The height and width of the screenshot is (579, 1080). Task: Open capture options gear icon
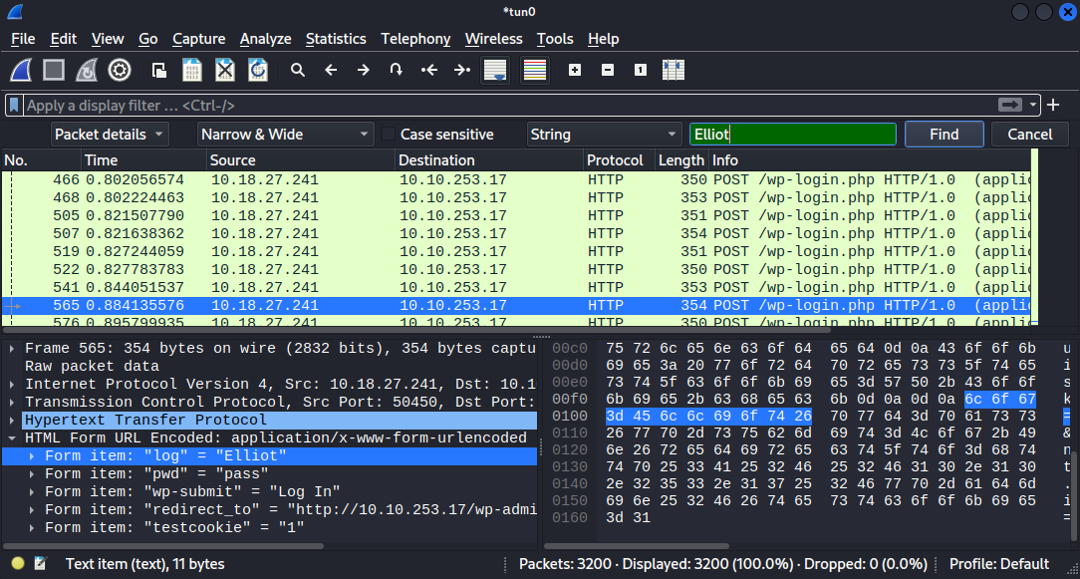click(x=120, y=70)
